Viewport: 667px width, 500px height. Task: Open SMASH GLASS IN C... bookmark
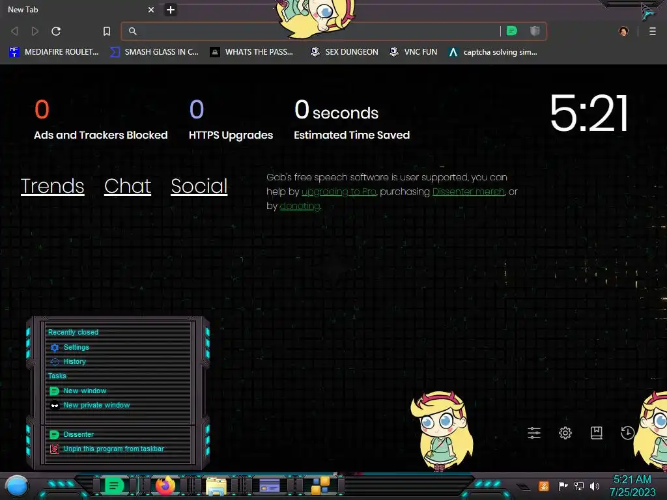coord(154,52)
